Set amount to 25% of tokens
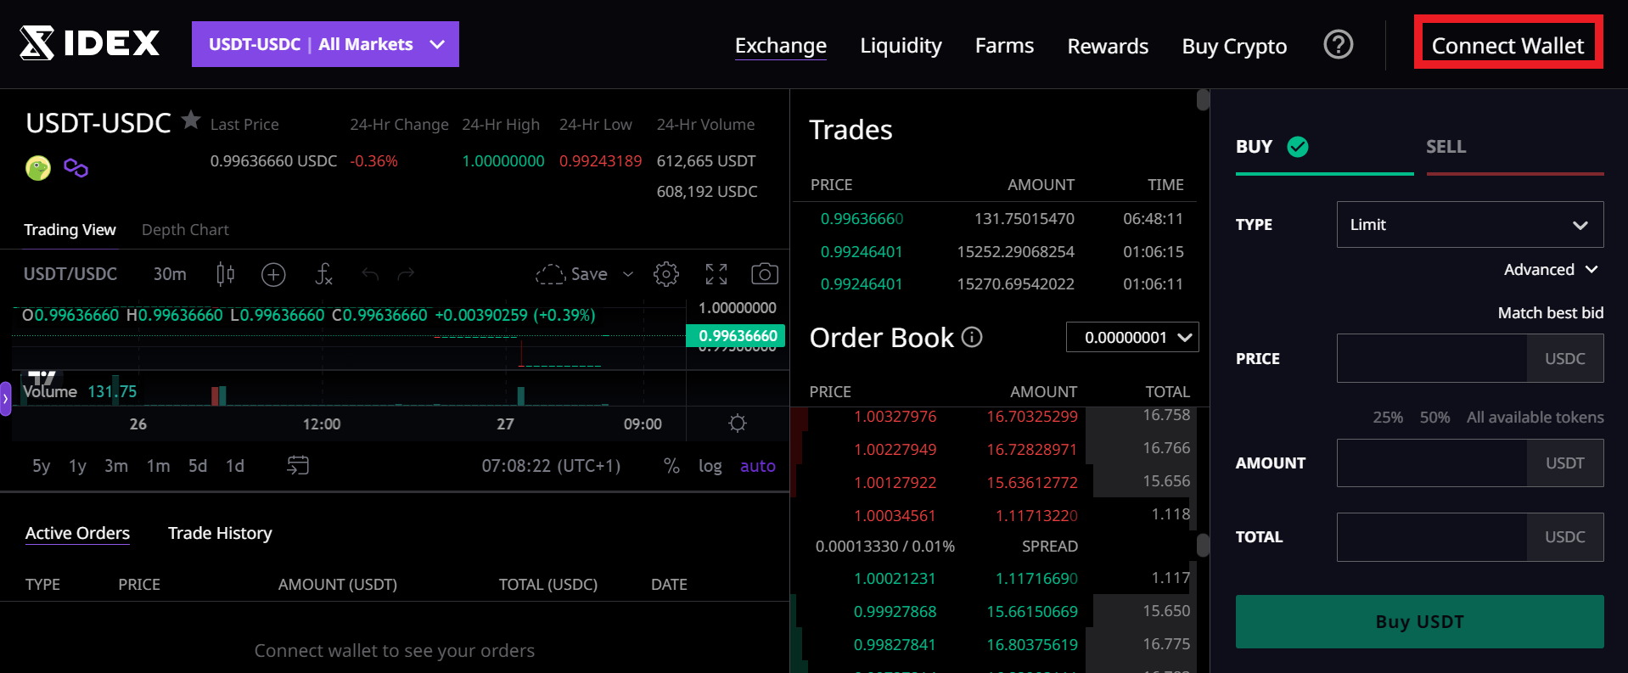Viewport: 1628px width, 673px height. click(x=1388, y=418)
